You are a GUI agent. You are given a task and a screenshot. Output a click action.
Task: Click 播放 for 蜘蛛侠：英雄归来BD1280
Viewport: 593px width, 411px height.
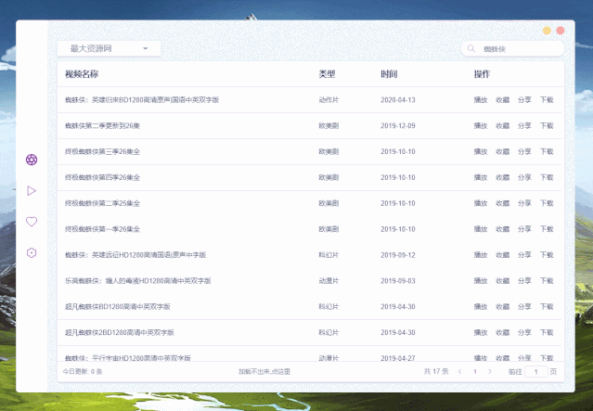coord(481,100)
